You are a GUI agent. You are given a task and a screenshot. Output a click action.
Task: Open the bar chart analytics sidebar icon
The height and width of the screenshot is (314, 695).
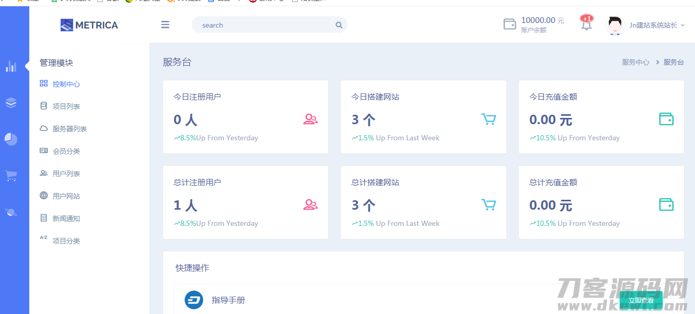coord(11,66)
